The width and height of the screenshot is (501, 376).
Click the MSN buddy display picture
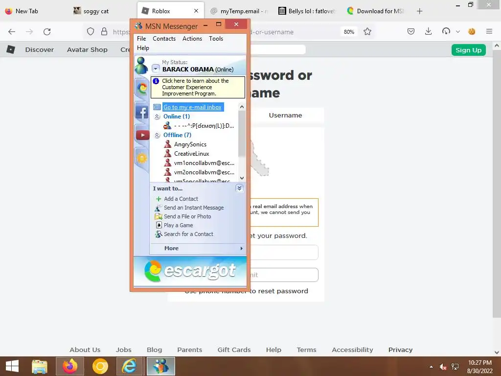[x=141, y=65]
